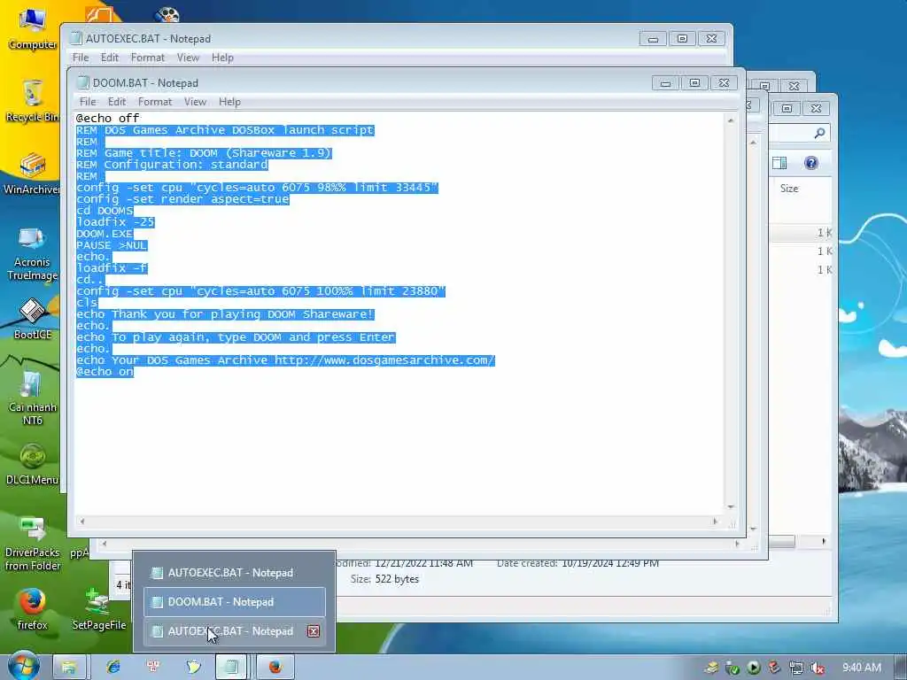907x680 pixels.
Task: Select DOOM.BAT - Notepad preview entry
Action: coord(234,602)
